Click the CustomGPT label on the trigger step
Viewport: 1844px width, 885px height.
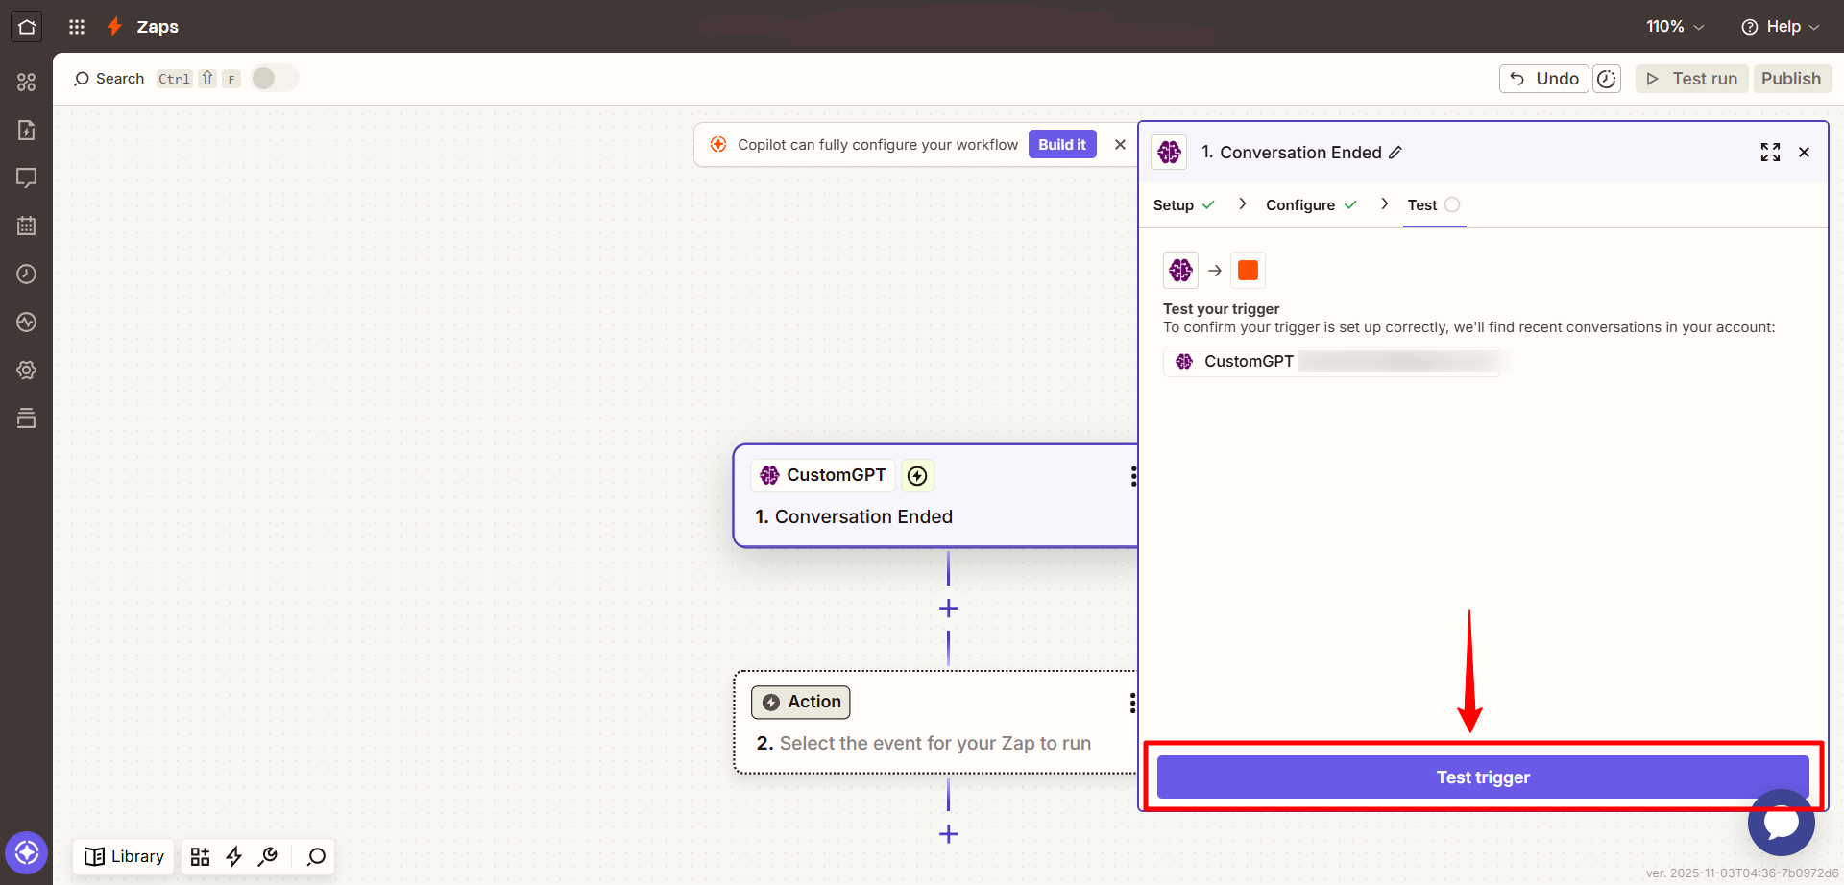point(823,475)
